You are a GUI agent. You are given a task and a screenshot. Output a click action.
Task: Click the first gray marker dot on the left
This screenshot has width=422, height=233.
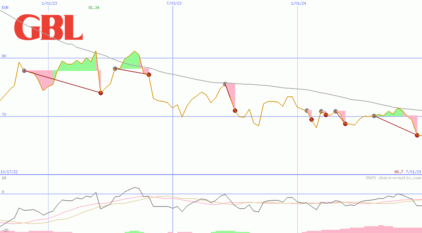tap(24, 71)
